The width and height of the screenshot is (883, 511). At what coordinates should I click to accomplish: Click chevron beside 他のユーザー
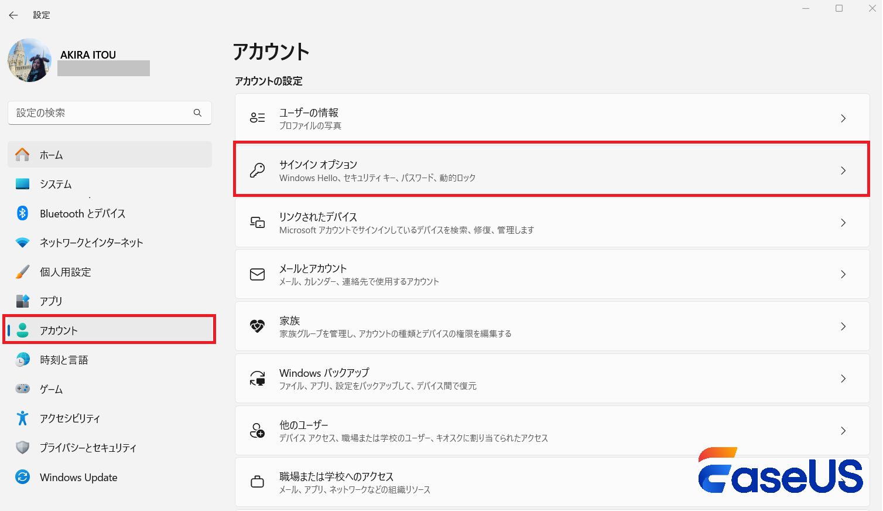click(843, 431)
